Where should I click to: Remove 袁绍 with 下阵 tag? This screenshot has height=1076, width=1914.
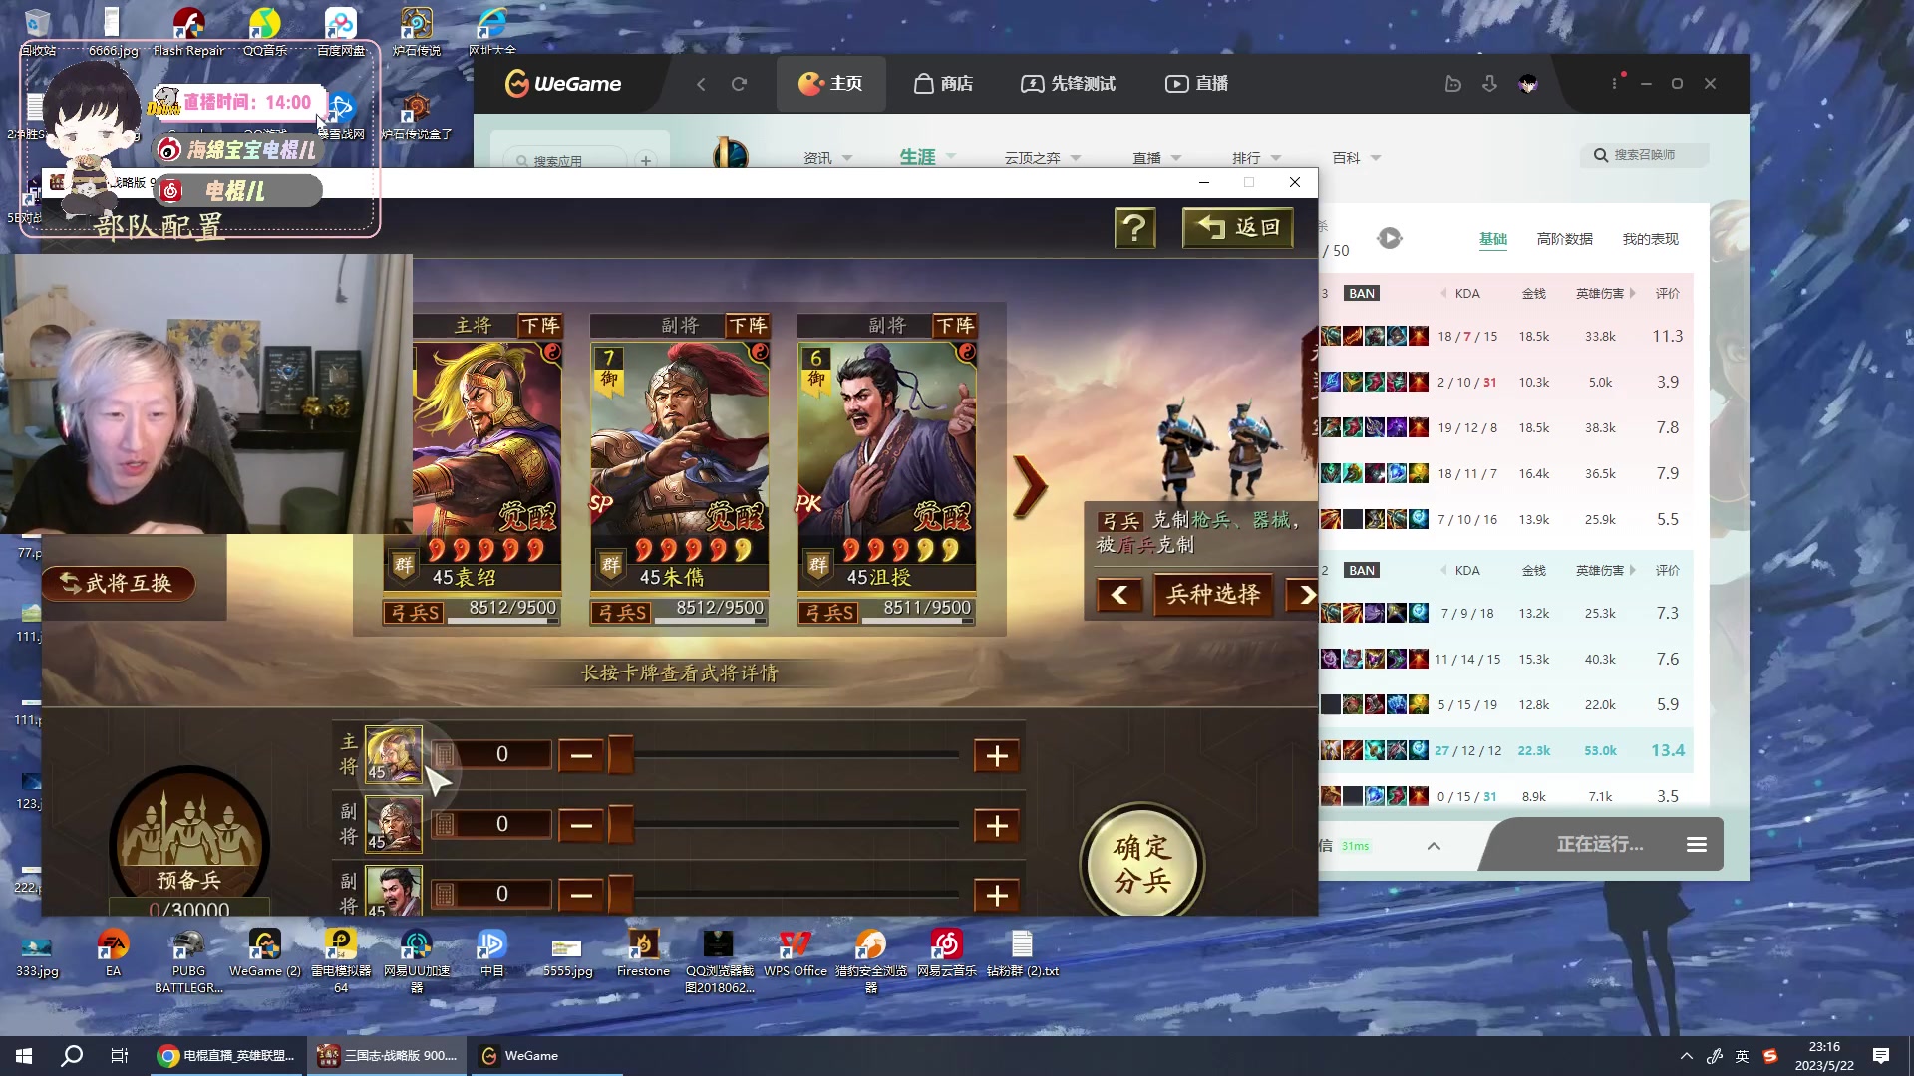(539, 326)
